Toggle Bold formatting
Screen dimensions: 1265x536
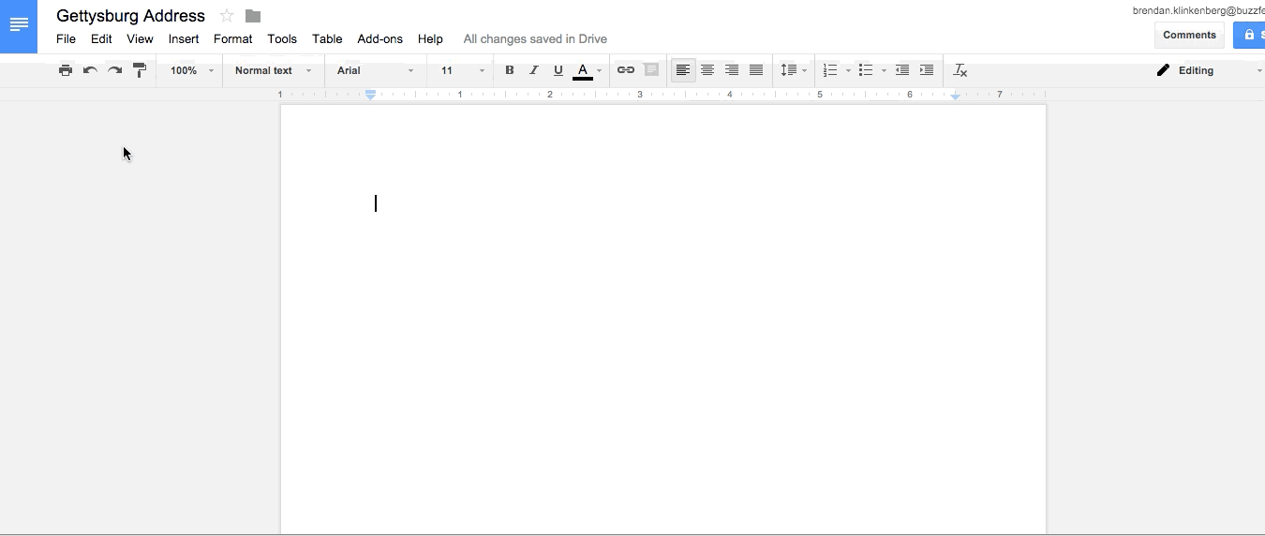(x=510, y=70)
